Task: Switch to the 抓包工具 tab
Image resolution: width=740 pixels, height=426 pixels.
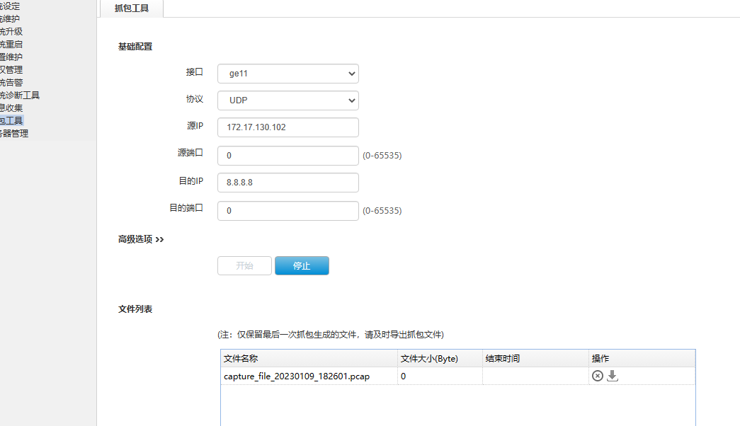Action: [132, 8]
